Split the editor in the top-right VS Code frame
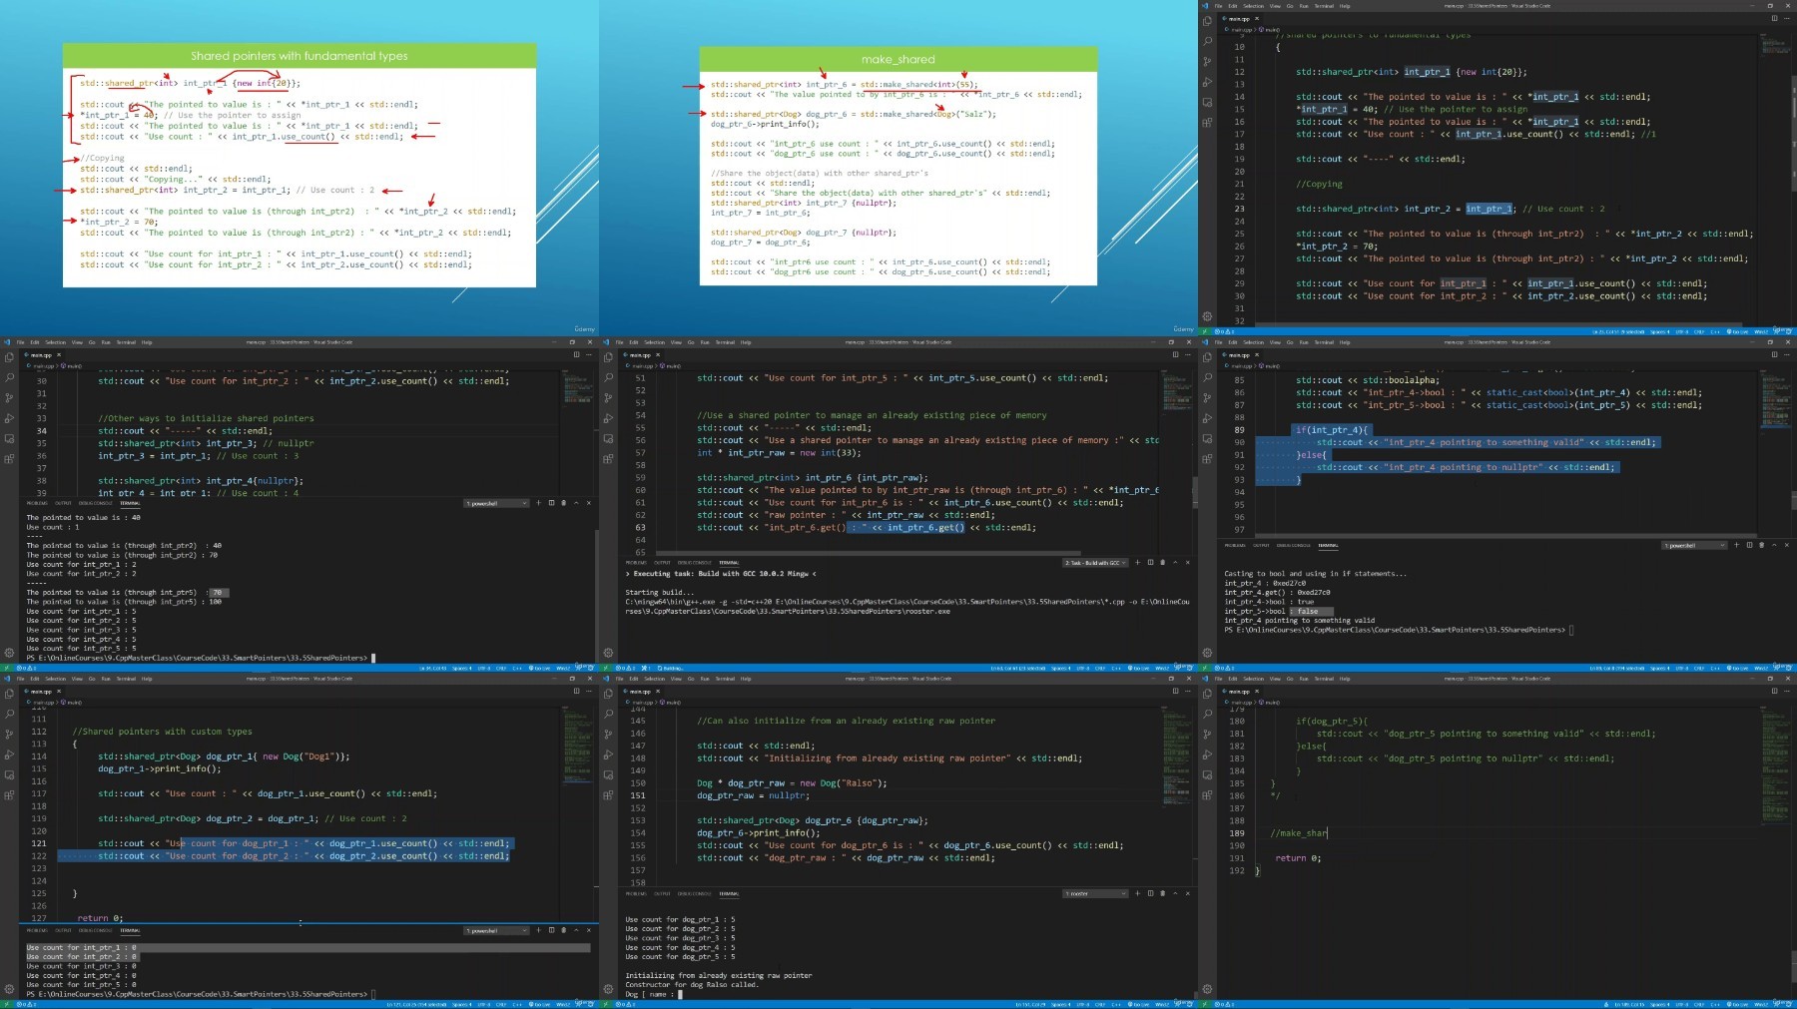Viewport: 1797px width, 1009px height. [x=1774, y=18]
